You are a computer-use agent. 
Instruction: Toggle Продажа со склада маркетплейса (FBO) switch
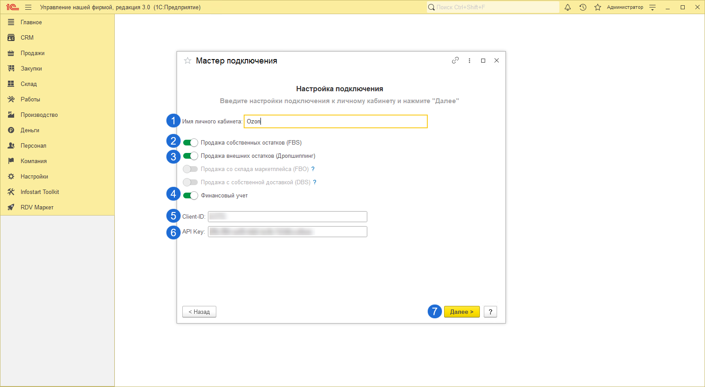click(190, 169)
